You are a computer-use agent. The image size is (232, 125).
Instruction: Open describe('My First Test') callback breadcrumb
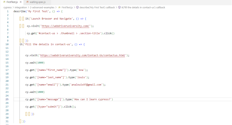[x=97, y=7]
